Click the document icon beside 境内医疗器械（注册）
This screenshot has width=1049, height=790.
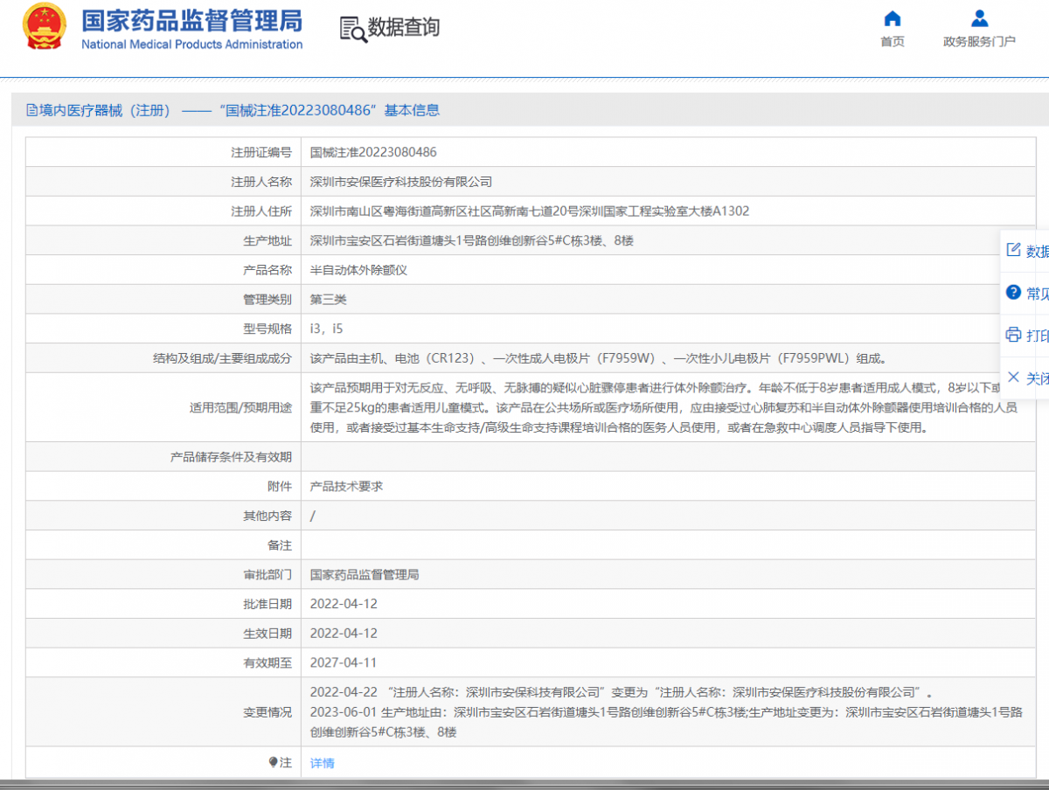tap(30, 110)
